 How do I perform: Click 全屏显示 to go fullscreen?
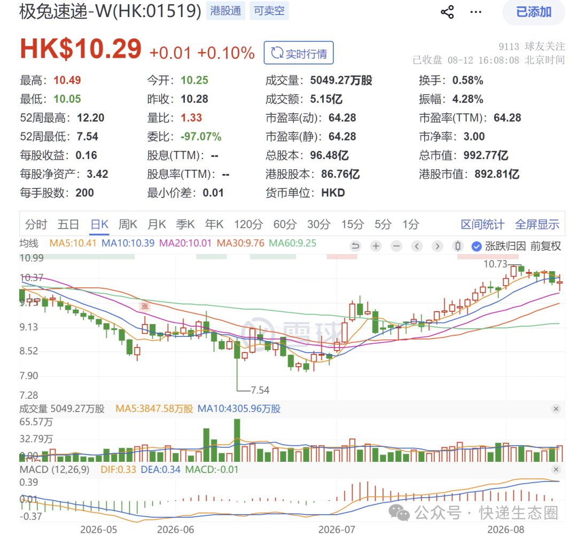[537, 224]
